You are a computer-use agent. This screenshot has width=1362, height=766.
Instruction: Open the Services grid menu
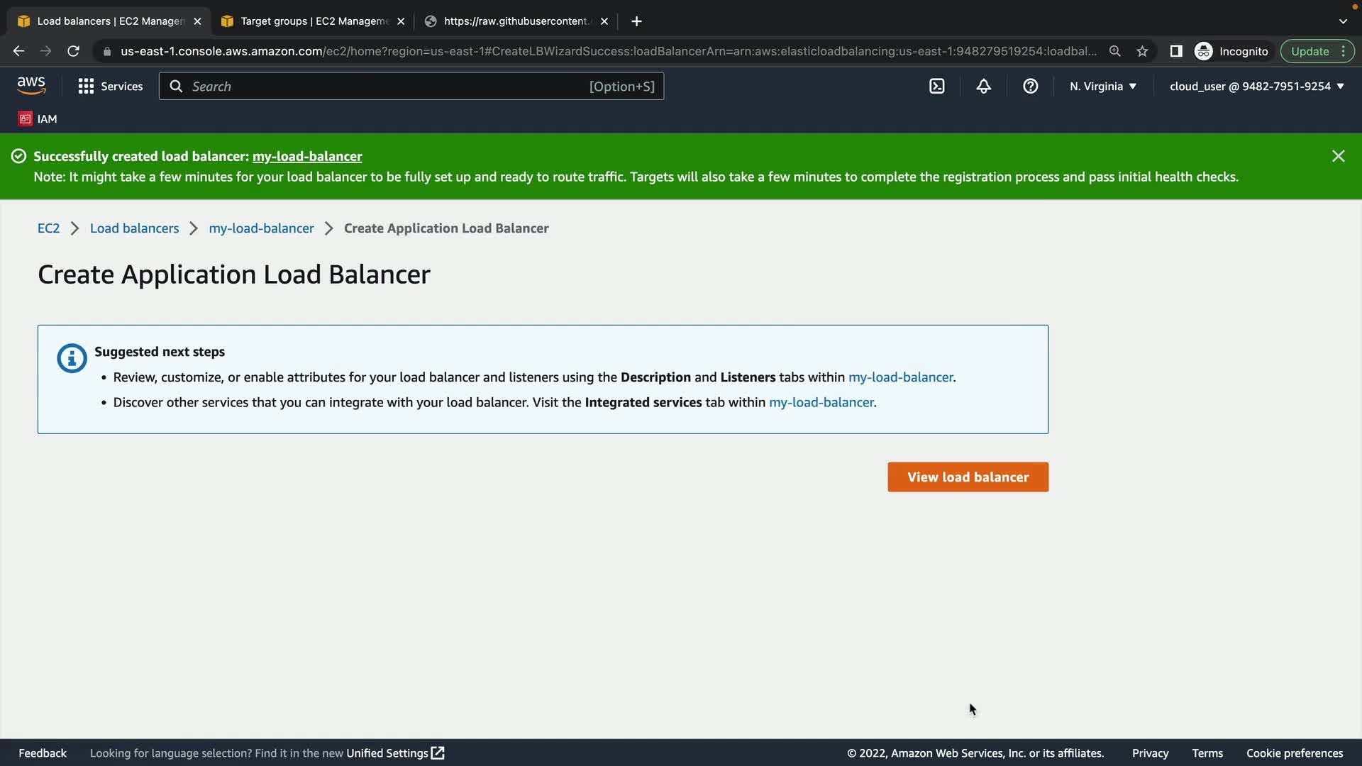[110, 87]
